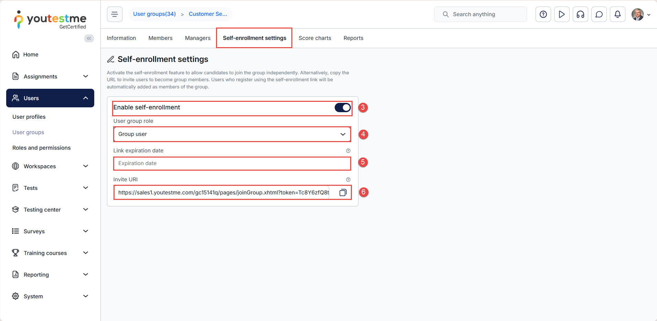The height and width of the screenshot is (321, 657).
Task: Click the play tutorial icon in header
Action: (562, 14)
